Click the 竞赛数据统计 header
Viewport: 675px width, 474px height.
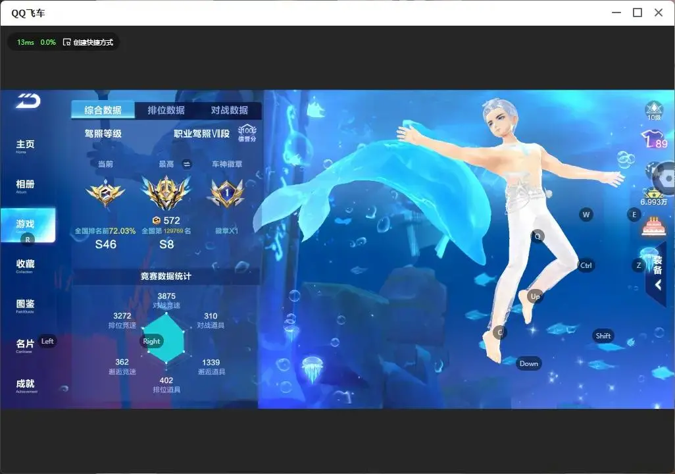pos(166,276)
